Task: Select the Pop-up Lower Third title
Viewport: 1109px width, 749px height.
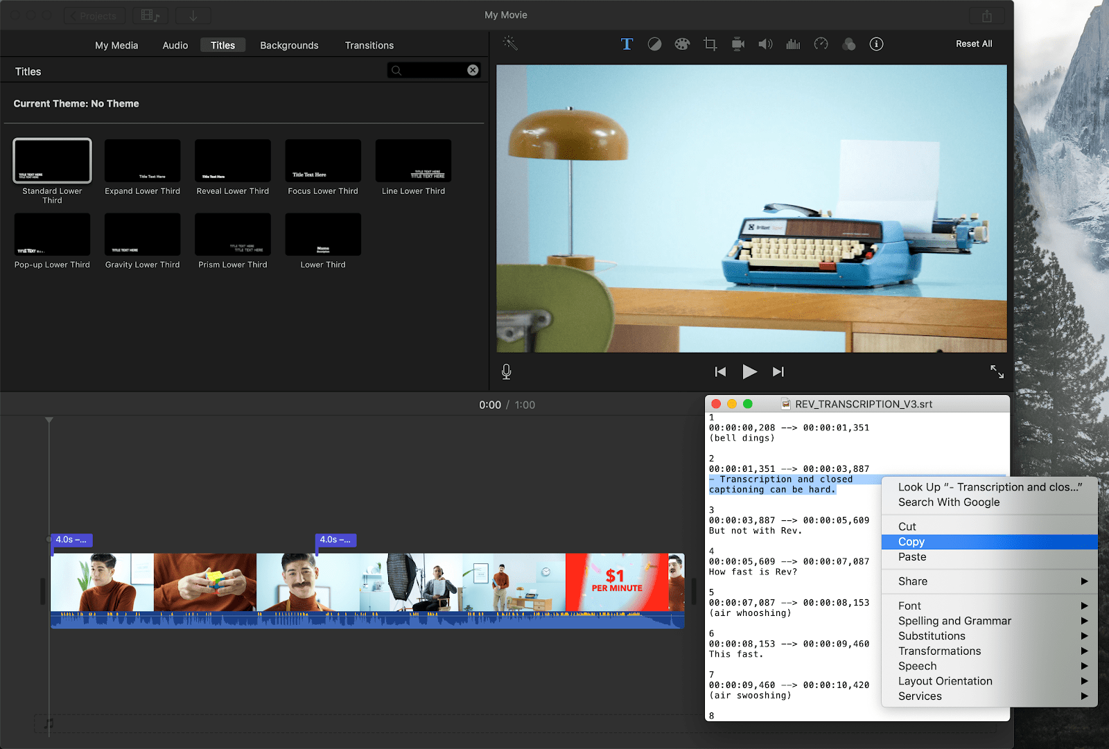Action: tap(52, 234)
